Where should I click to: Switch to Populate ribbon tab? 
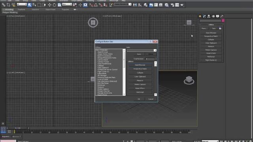[x=65, y=9]
